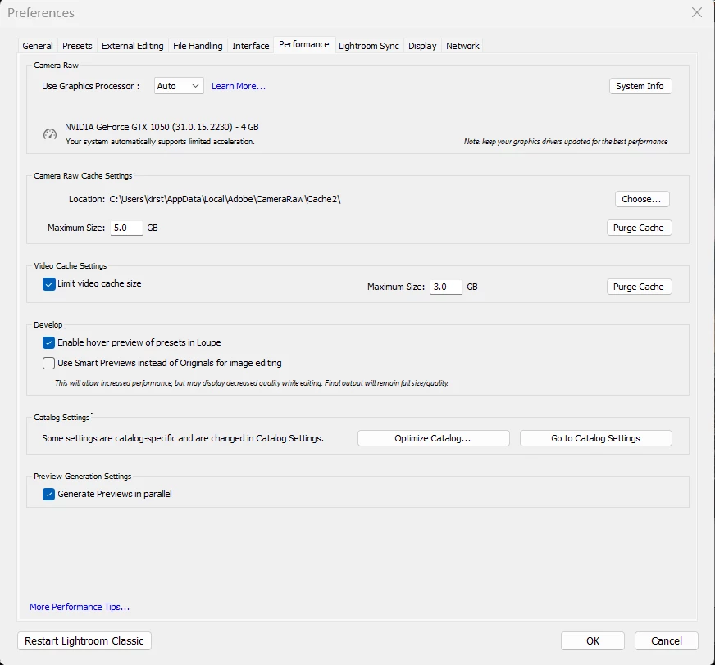The height and width of the screenshot is (665, 715).
Task: Open System Info
Action: (640, 86)
